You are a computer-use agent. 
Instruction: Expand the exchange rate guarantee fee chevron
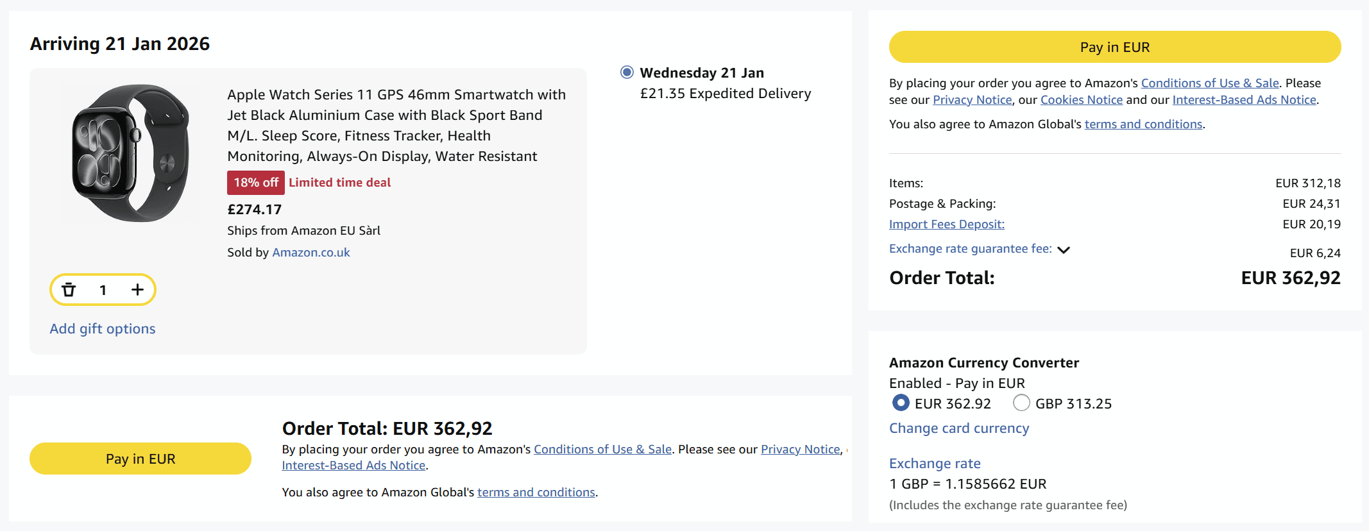point(1064,249)
